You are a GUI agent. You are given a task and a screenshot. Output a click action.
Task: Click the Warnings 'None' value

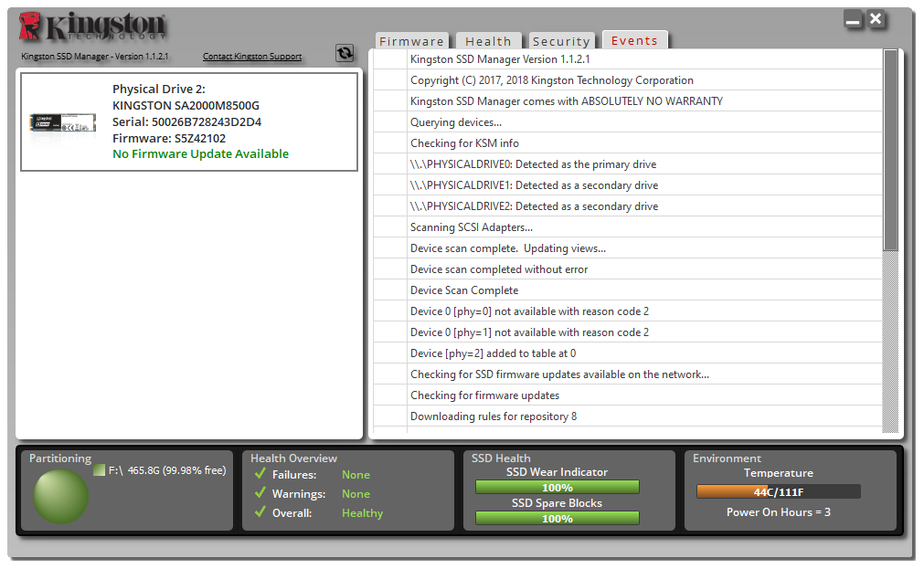click(356, 493)
